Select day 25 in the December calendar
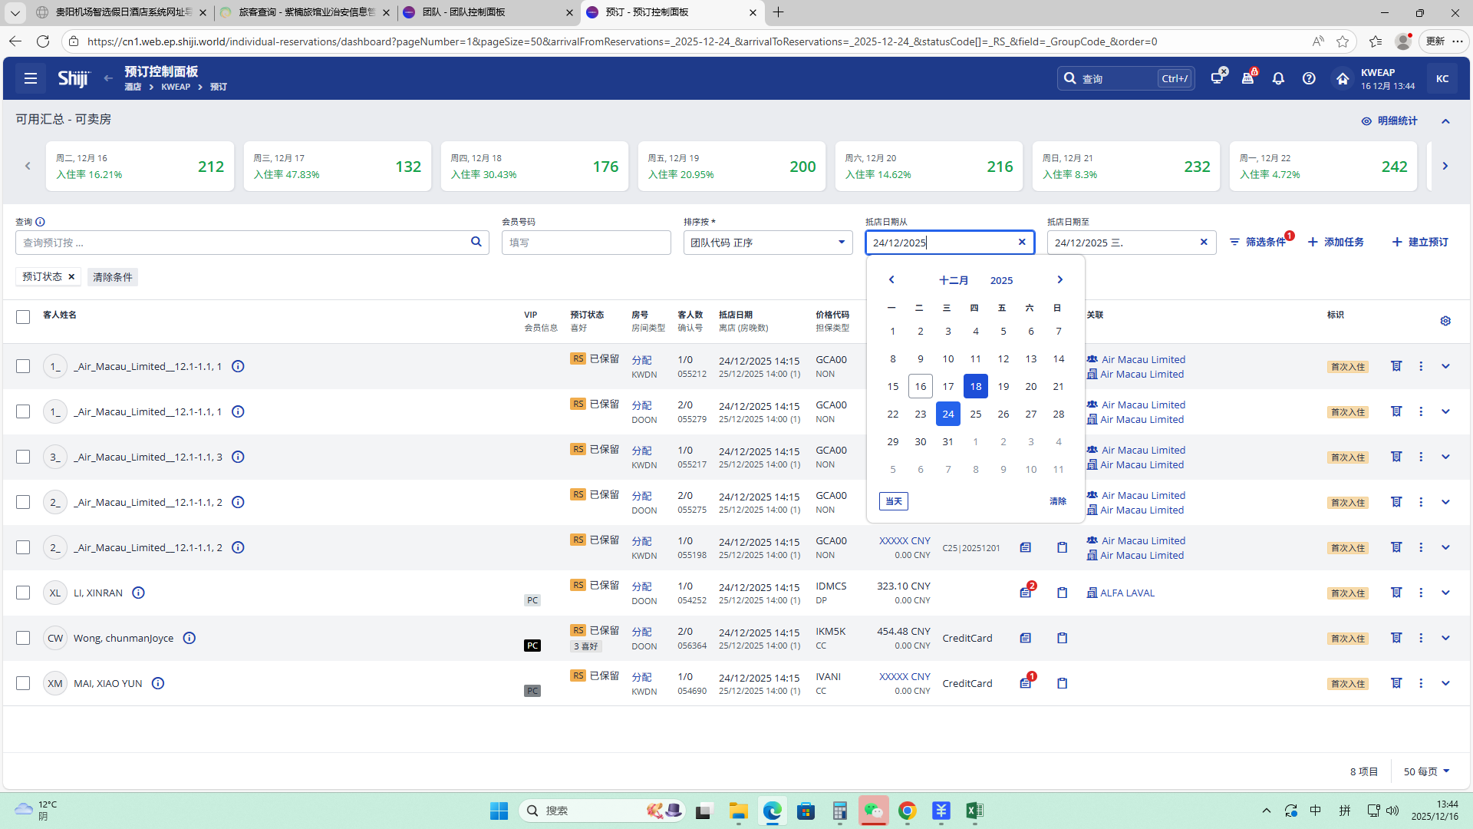Viewport: 1473px width, 829px height. pos(975,414)
